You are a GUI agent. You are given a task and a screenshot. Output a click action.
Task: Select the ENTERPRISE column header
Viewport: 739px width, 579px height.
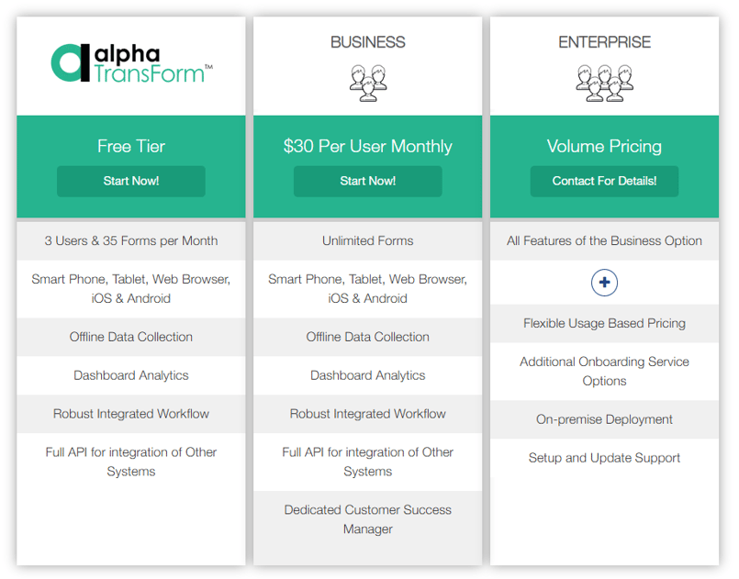pos(604,42)
